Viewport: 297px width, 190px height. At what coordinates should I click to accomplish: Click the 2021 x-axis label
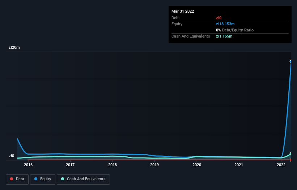[x=239, y=165]
